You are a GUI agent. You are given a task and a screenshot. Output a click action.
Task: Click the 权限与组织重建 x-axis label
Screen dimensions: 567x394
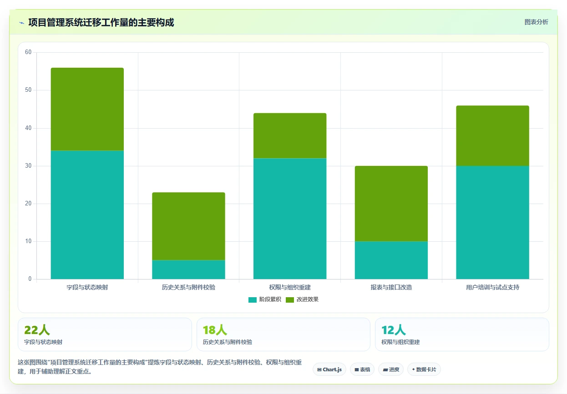pyautogui.click(x=290, y=287)
